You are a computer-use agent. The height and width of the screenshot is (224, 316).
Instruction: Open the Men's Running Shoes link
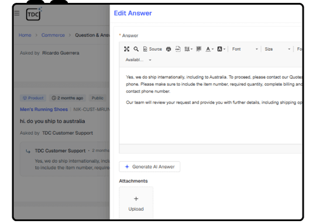pyautogui.click(x=44, y=110)
